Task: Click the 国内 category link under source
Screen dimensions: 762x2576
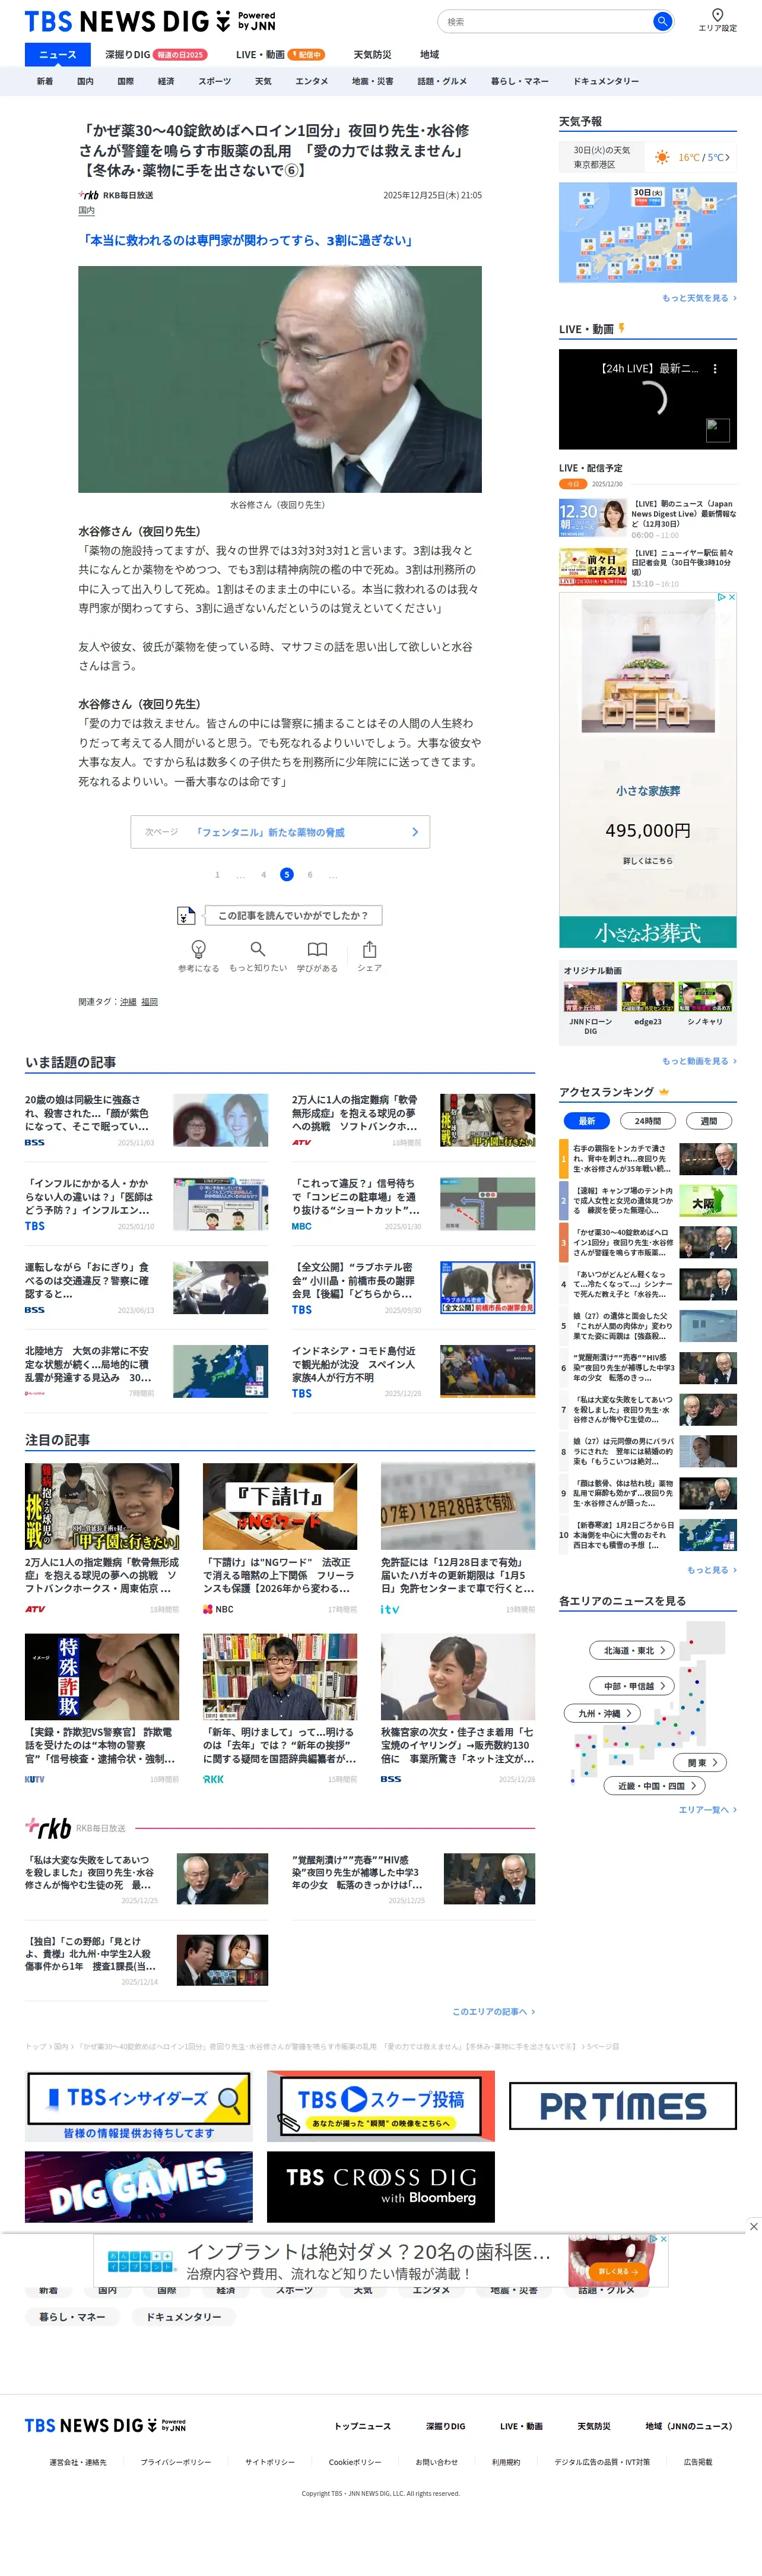Action: pos(86,211)
